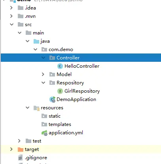Click the test folder icon
This screenshot has height=164, width=161.
(x=28, y=141)
